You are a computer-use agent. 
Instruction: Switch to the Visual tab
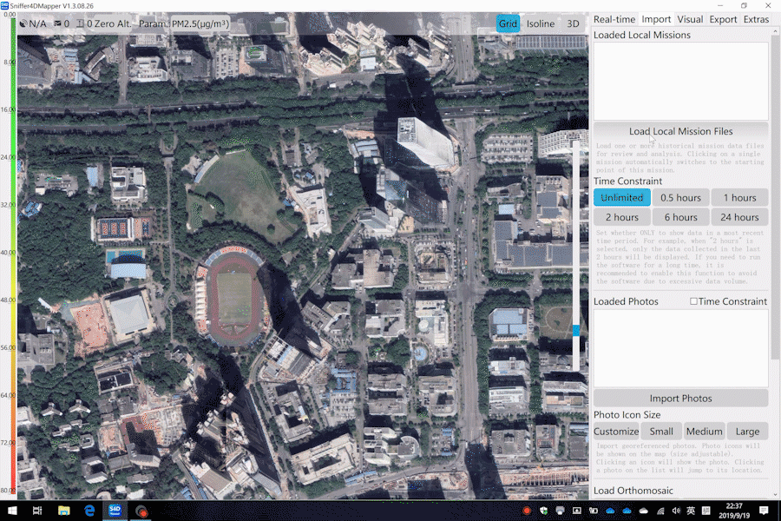click(x=691, y=18)
